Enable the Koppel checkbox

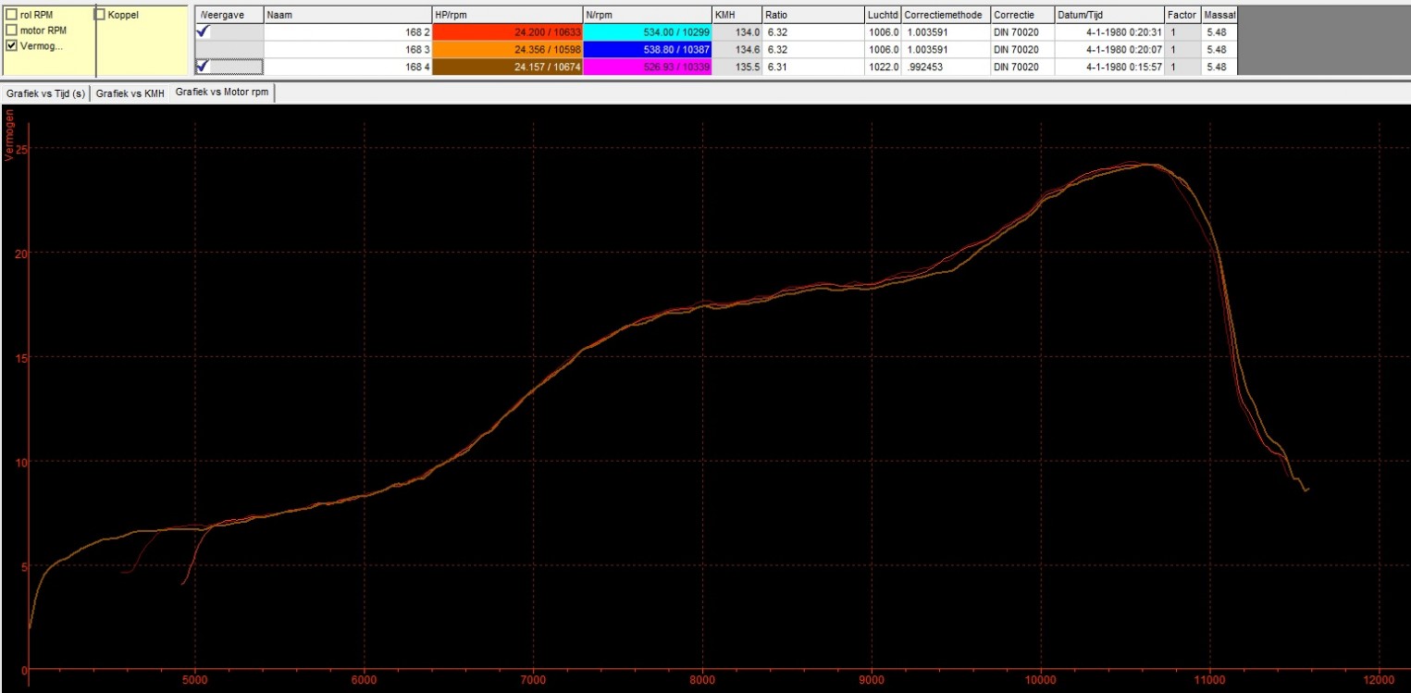pos(100,15)
